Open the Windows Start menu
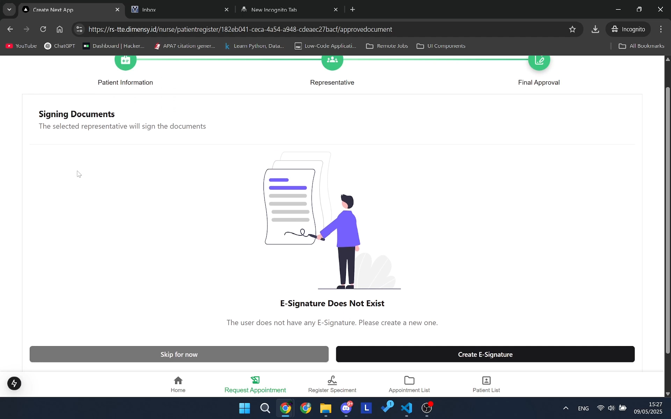Image resolution: width=671 pixels, height=419 pixels. point(245,409)
